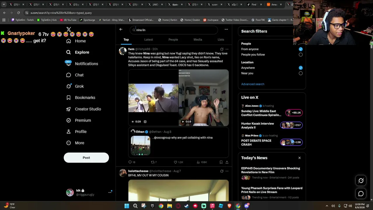Open the browser tab search dropdown
Screen dimensions: 373x210
pyautogui.click(x=4, y=4)
